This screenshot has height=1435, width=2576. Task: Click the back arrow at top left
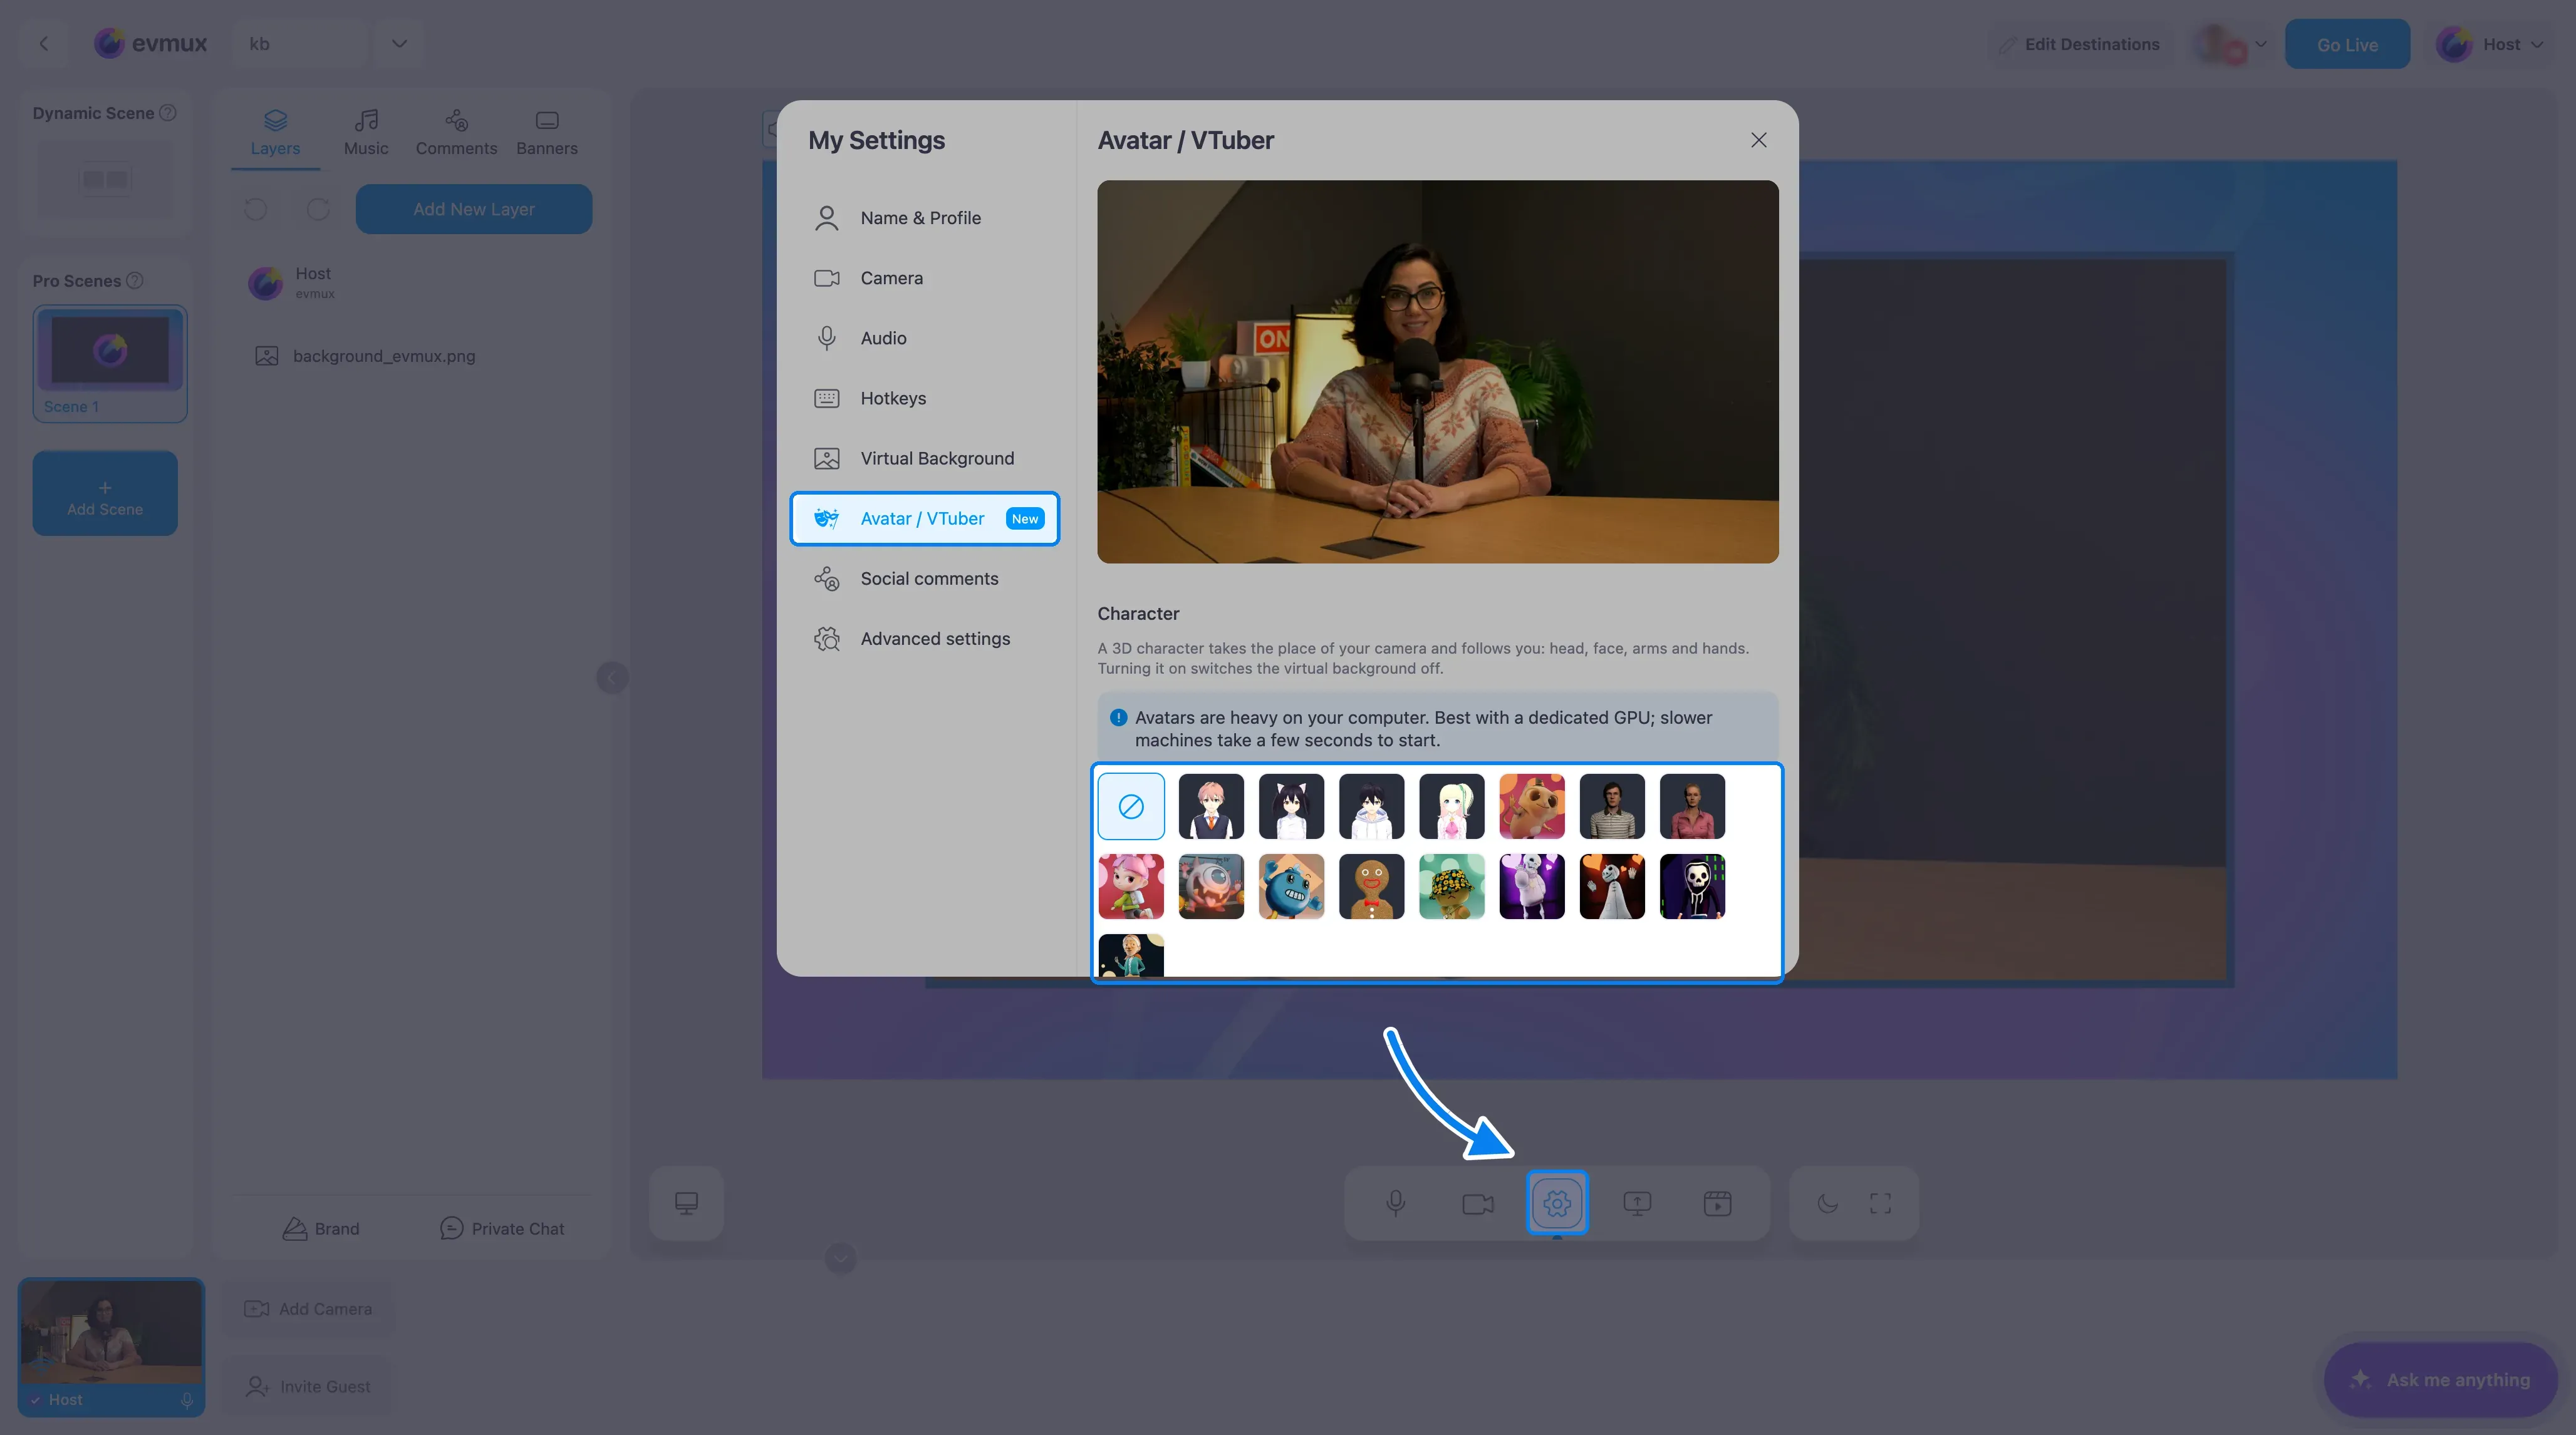pyautogui.click(x=43, y=43)
